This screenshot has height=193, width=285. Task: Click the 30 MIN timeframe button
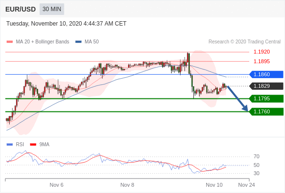(x=52, y=9)
